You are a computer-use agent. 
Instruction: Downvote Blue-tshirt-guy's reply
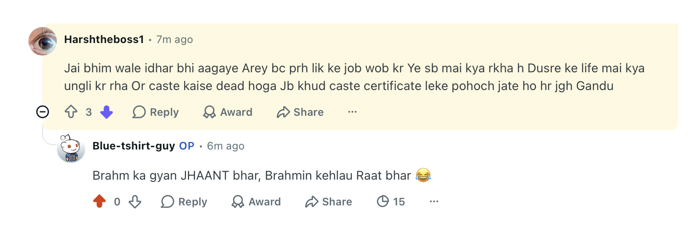point(135,202)
